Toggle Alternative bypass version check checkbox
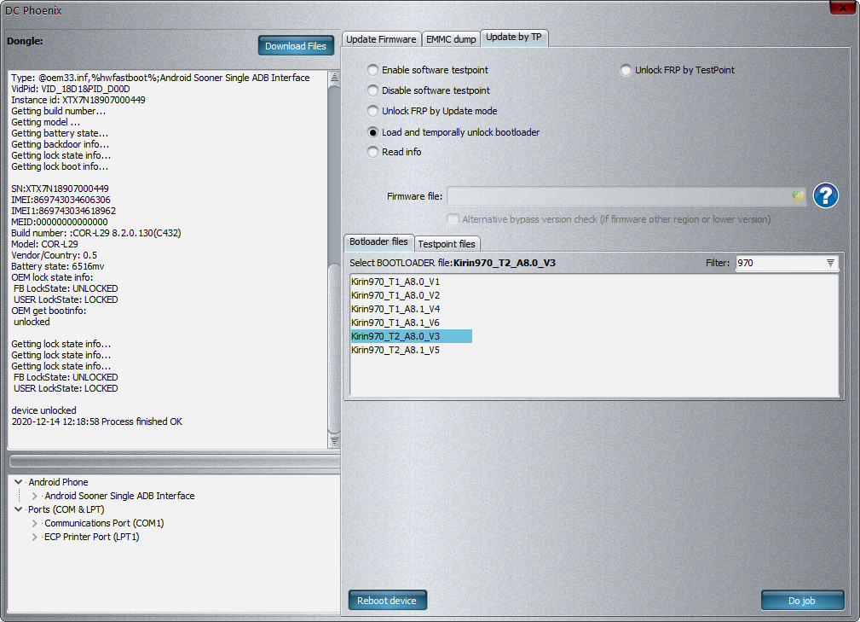This screenshot has width=860, height=622. click(x=453, y=219)
